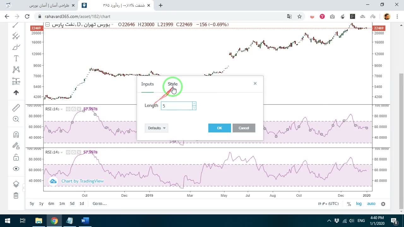Image resolution: width=404 pixels, height=227 pixels.
Task: Switch to the Style tab
Action: click(x=173, y=84)
